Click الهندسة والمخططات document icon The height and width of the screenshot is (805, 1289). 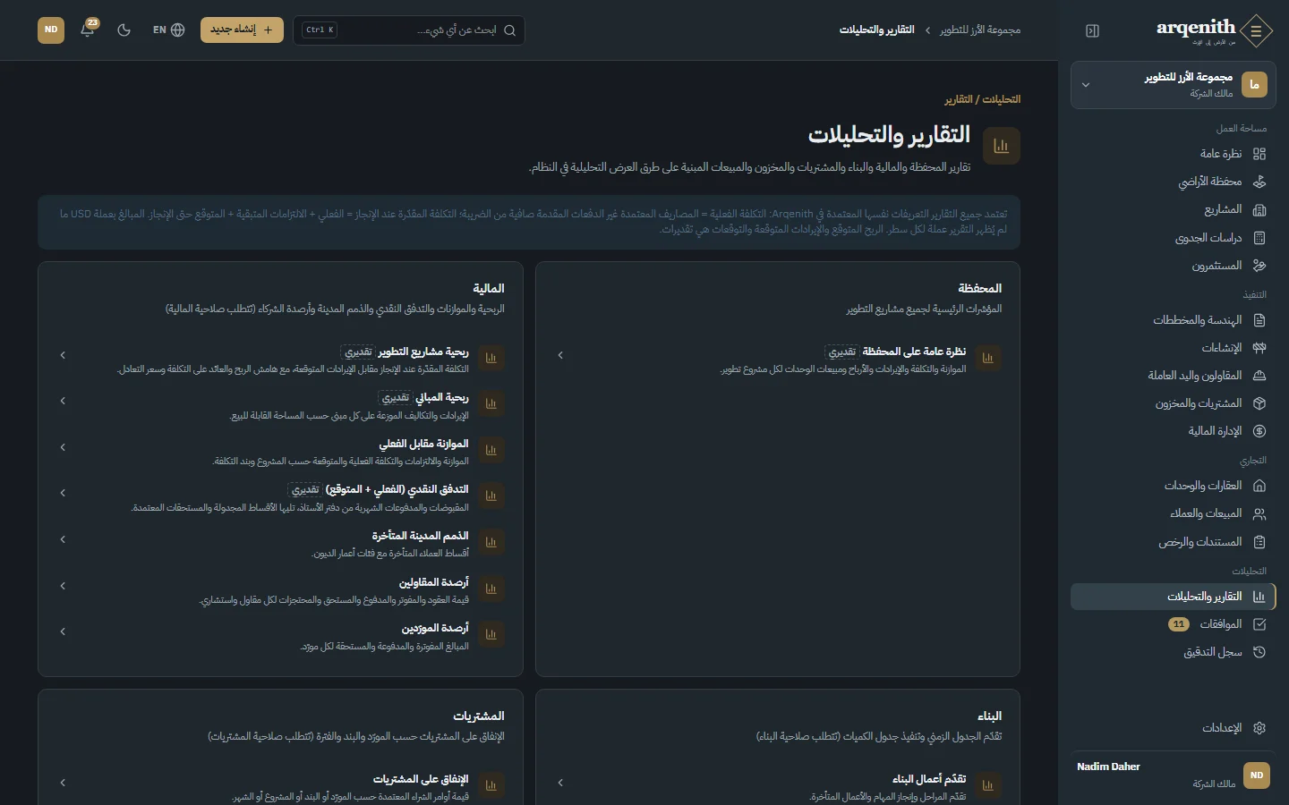(1259, 320)
